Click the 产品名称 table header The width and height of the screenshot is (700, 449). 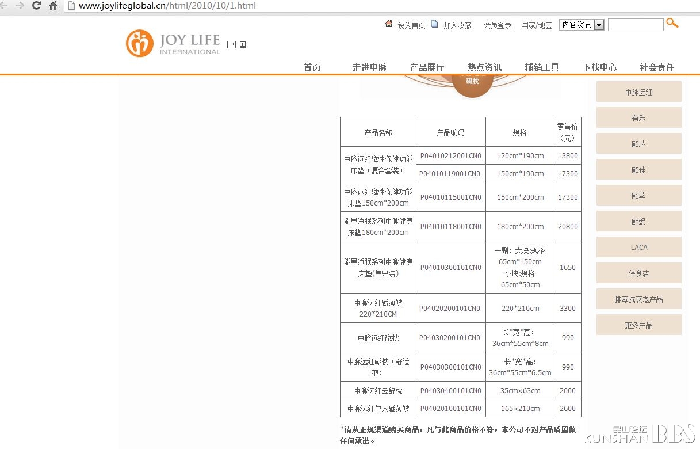[378, 132]
